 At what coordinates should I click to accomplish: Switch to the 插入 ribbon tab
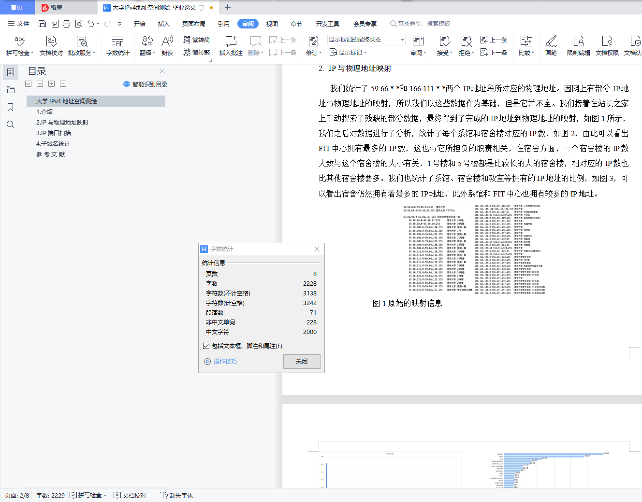pos(164,24)
